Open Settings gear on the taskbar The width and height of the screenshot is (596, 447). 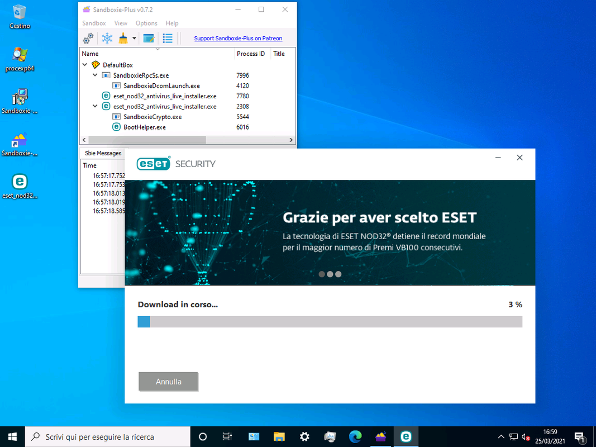[304, 437]
